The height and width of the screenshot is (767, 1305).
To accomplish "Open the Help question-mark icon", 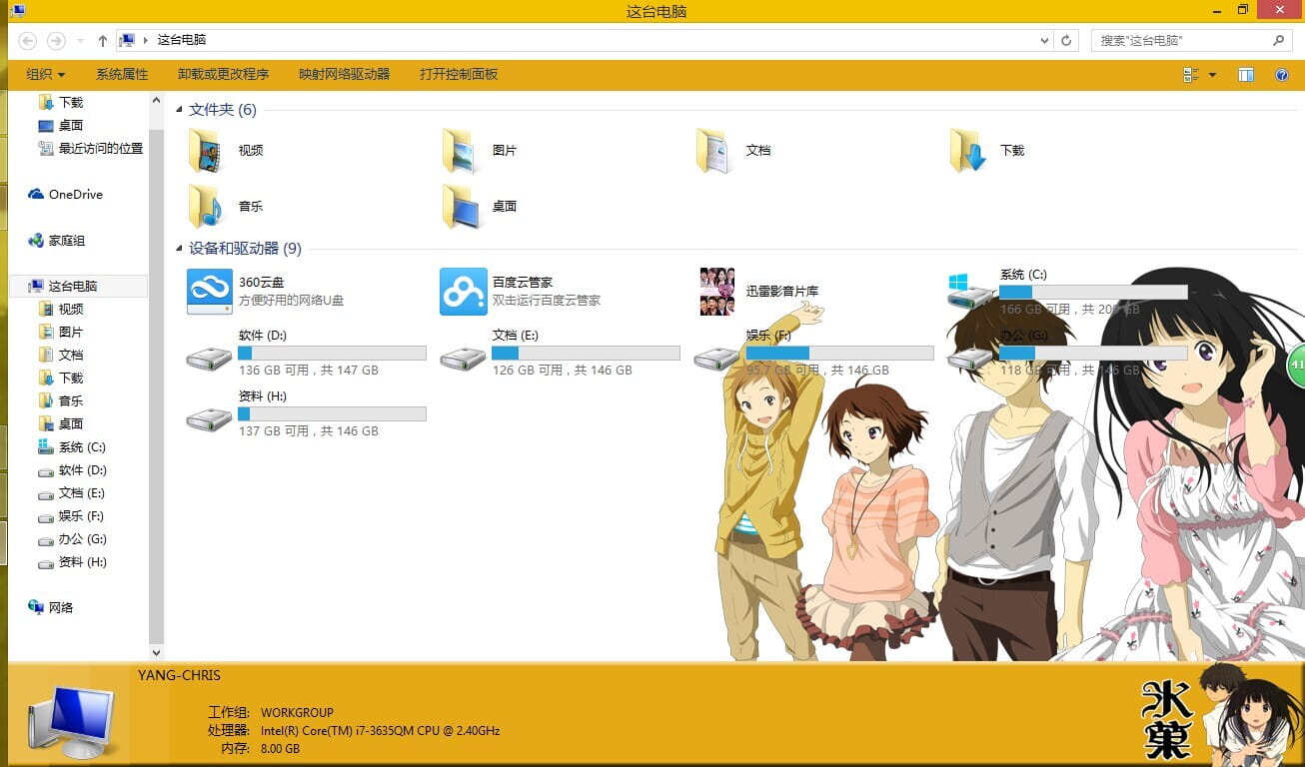I will pyautogui.click(x=1282, y=74).
